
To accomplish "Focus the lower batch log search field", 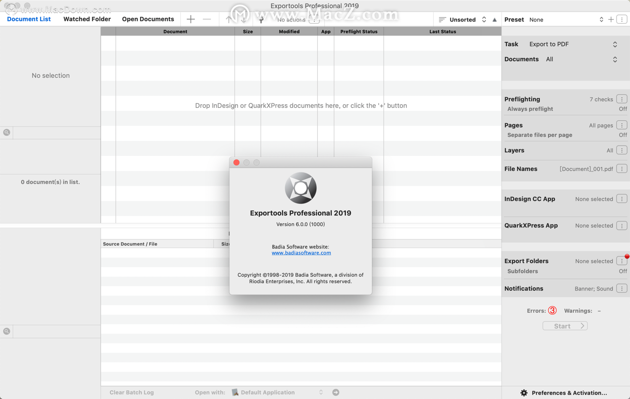I will coord(57,331).
